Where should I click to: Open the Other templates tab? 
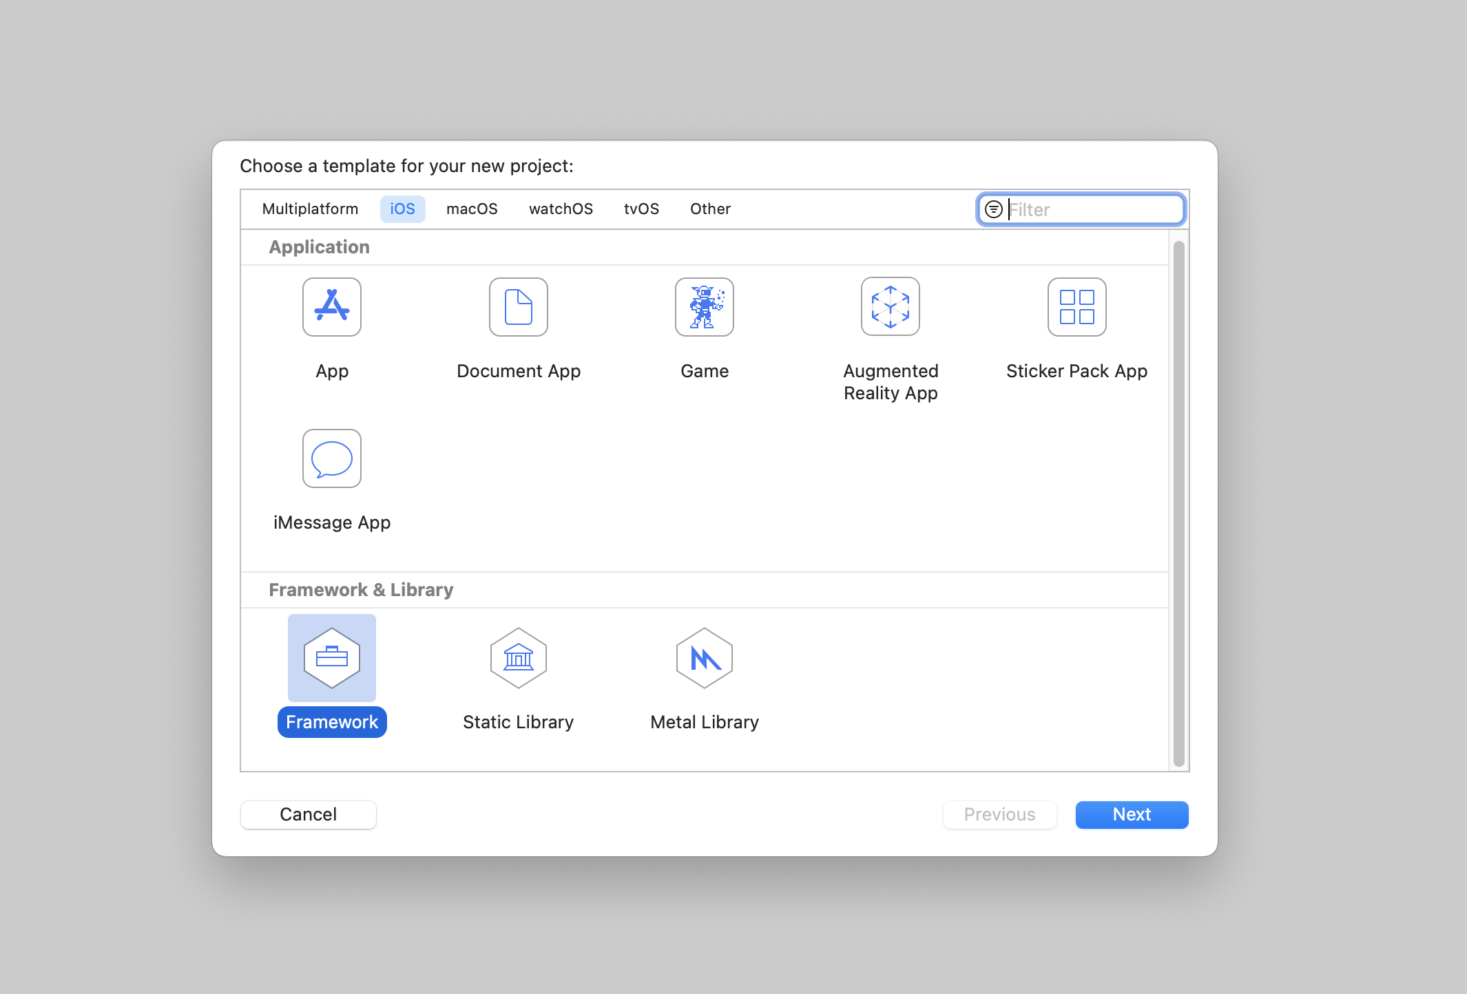click(x=710, y=209)
